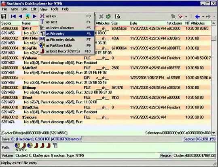Click the first boot icon in Path

(x=24, y=145)
